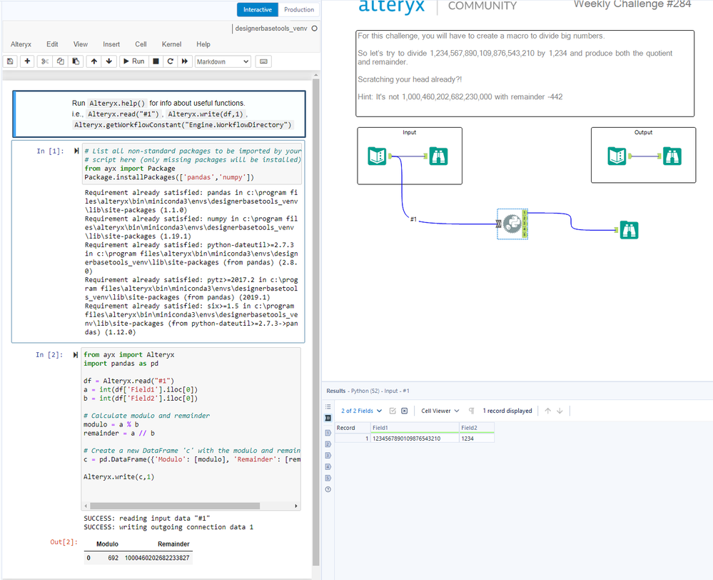Switch to Interactive mode

point(258,9)
